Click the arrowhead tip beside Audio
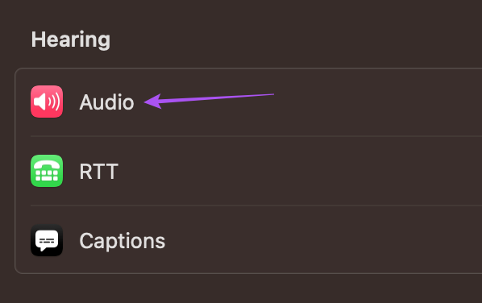Image resolution: width=482 pixels, height=303 pixels. (x=152, y=102)
